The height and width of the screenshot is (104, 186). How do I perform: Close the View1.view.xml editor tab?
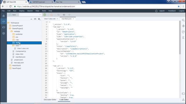click(57, 19)
